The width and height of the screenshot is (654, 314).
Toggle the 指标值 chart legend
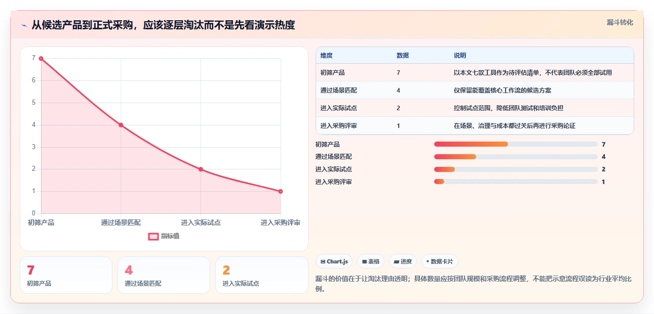pyautogui.click(x=164, y=236)
